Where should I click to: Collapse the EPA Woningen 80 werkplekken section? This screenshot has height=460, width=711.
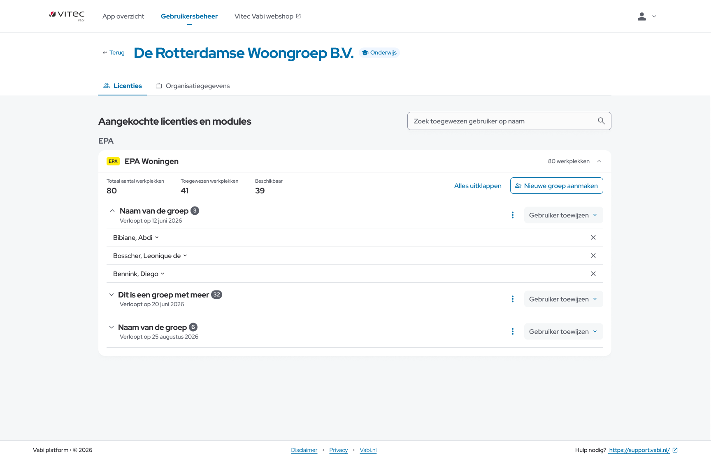599,161
